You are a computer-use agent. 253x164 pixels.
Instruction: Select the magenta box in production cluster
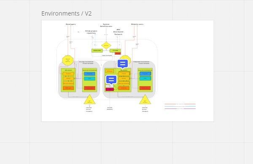pyautogui.click(x=110, y=89)
